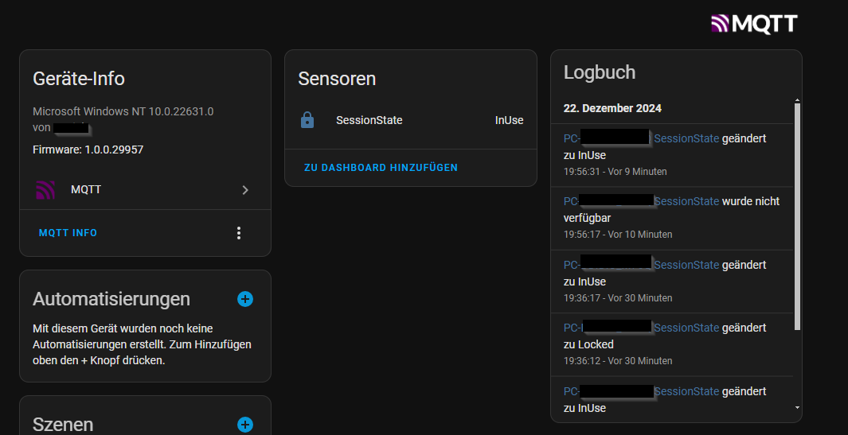
Task: Click the MQTT integration row label
Action: point(86,190)
